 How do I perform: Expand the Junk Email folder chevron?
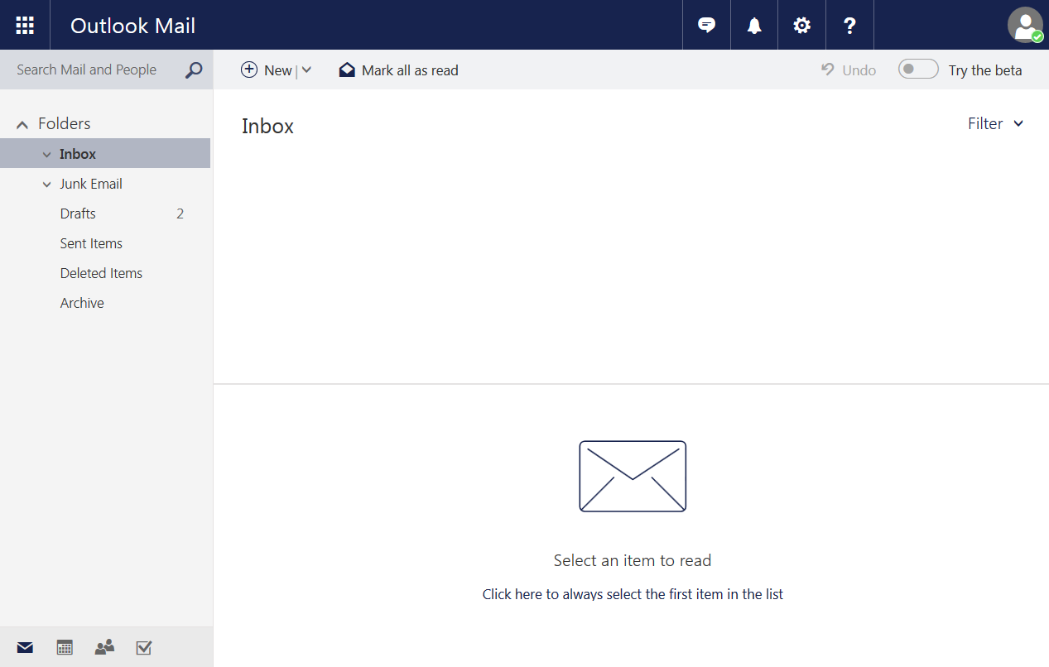tap(47, 185)
